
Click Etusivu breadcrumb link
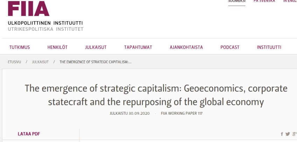coord(14,62)
